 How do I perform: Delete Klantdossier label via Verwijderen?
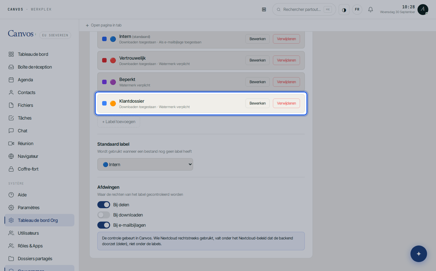coord(286,103)
